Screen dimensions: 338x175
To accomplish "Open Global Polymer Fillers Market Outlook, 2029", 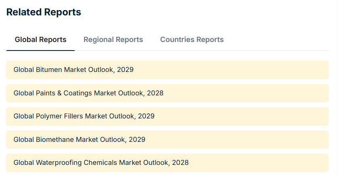I will [x=84, y=116].
